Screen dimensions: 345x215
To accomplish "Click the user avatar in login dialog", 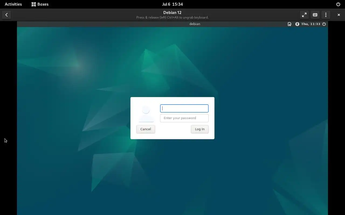I will (x=146, y=113).
